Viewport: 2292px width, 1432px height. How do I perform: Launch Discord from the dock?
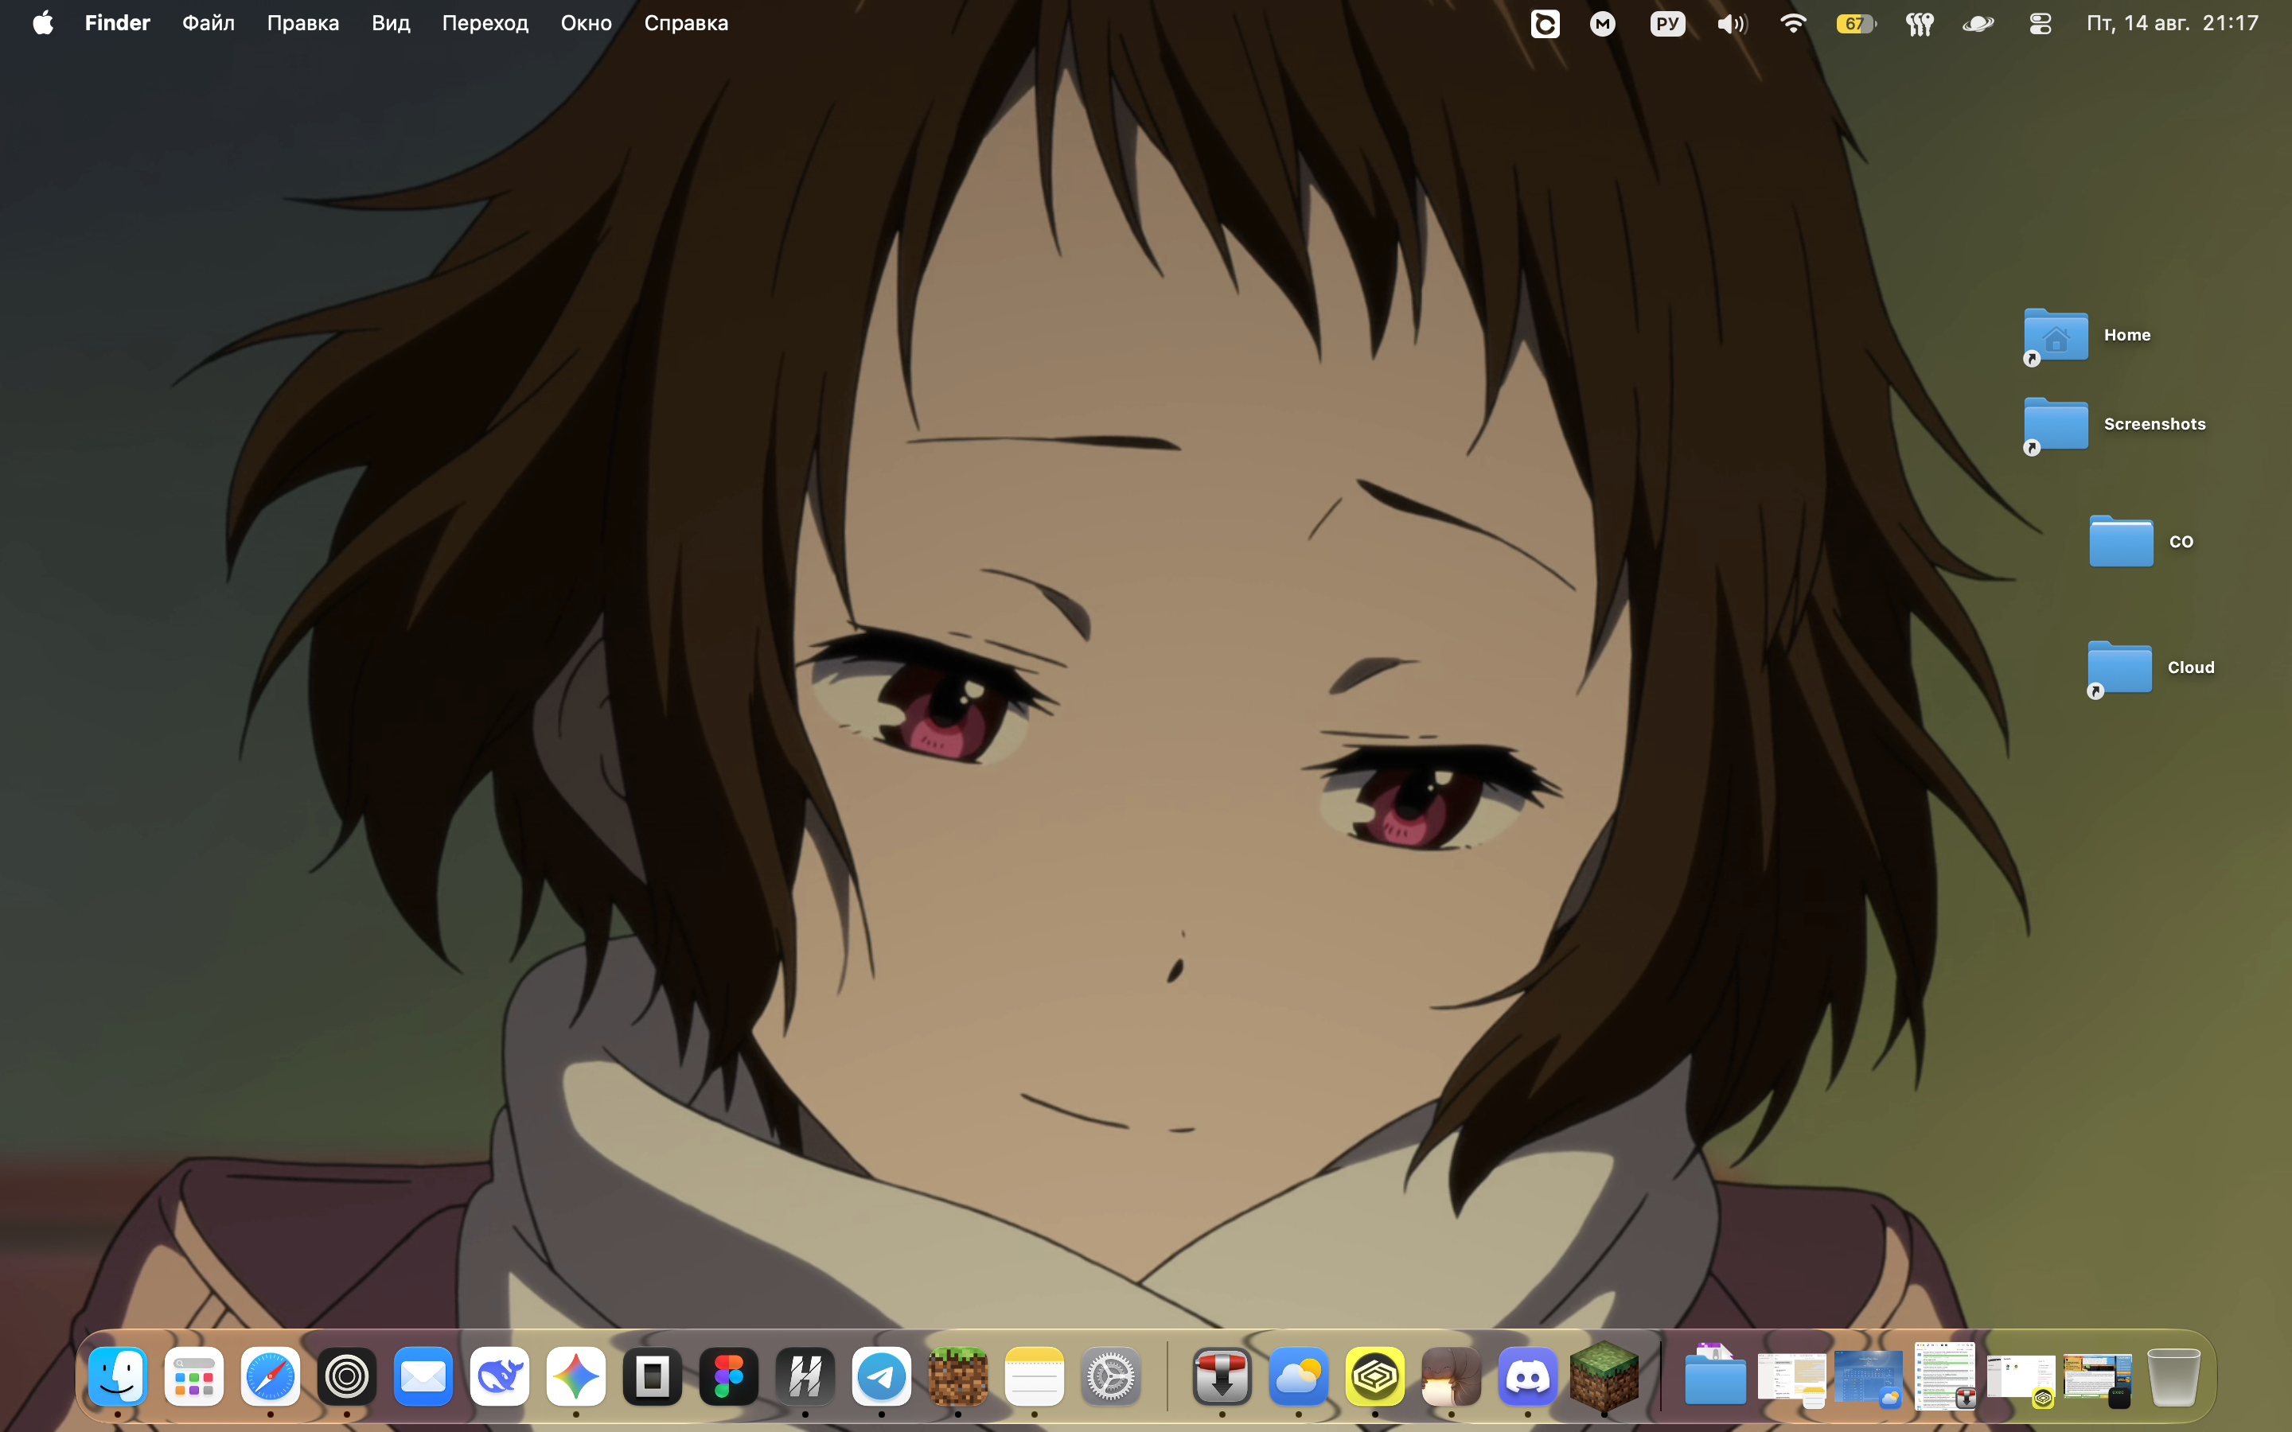pos(1528,1376)
